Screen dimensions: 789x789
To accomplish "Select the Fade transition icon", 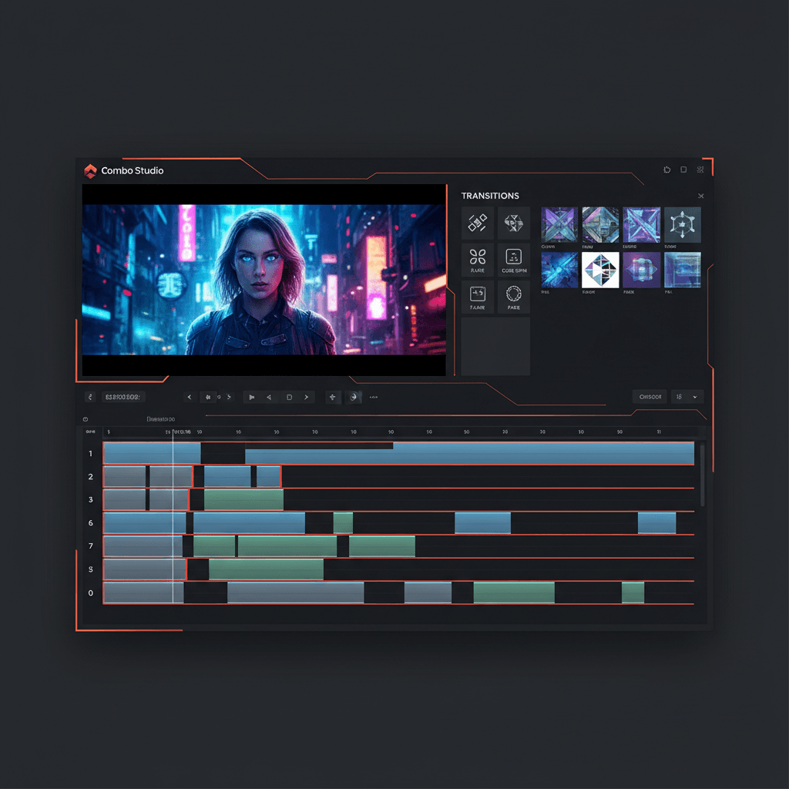I will pos(514,297).
